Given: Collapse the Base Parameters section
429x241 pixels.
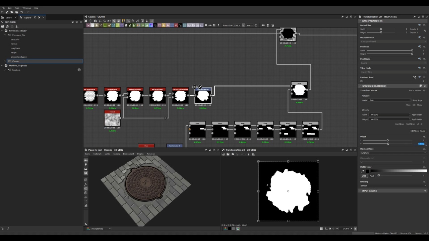Looking at the screenshot, I should click(x=360, y=21).
